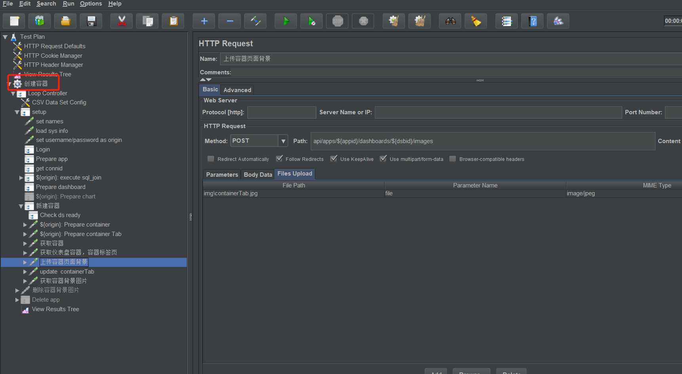
Task: Collapse all nodes with the minus icon
Action: pyautogui.click(x=230, y=21)
